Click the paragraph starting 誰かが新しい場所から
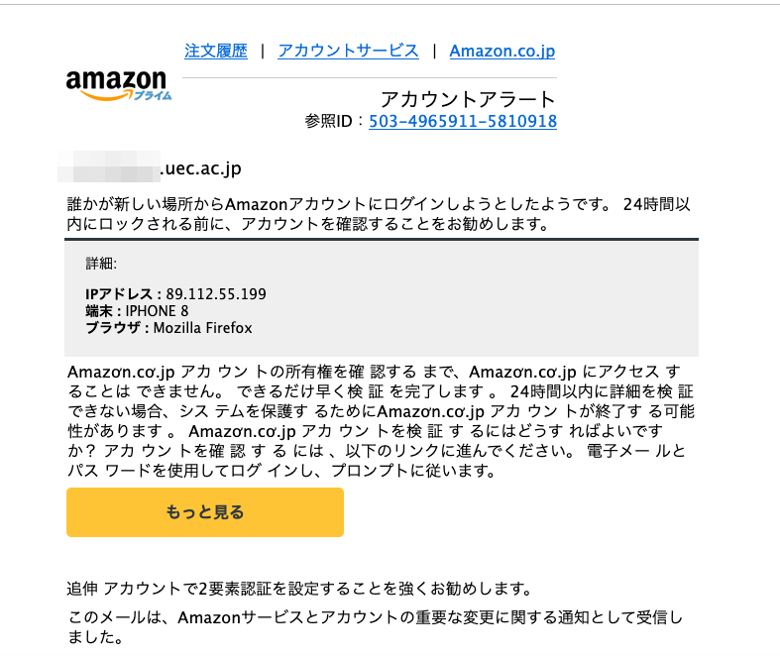The height and width of the screenshot is (656, 780). coord(379,214)
